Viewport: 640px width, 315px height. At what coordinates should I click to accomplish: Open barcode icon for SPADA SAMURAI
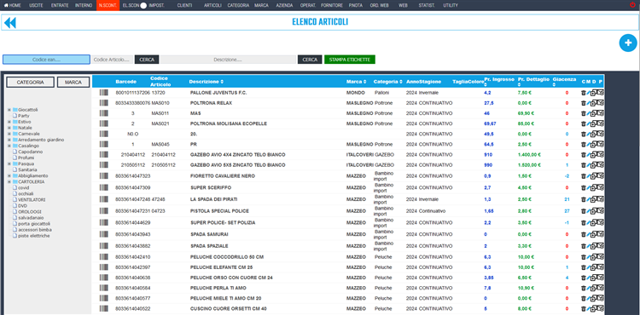[103, 234]
